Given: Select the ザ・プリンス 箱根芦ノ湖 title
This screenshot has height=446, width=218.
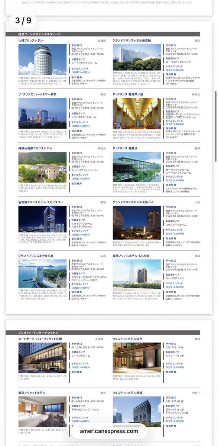Looking at the screenshot, I should [128, 94].
